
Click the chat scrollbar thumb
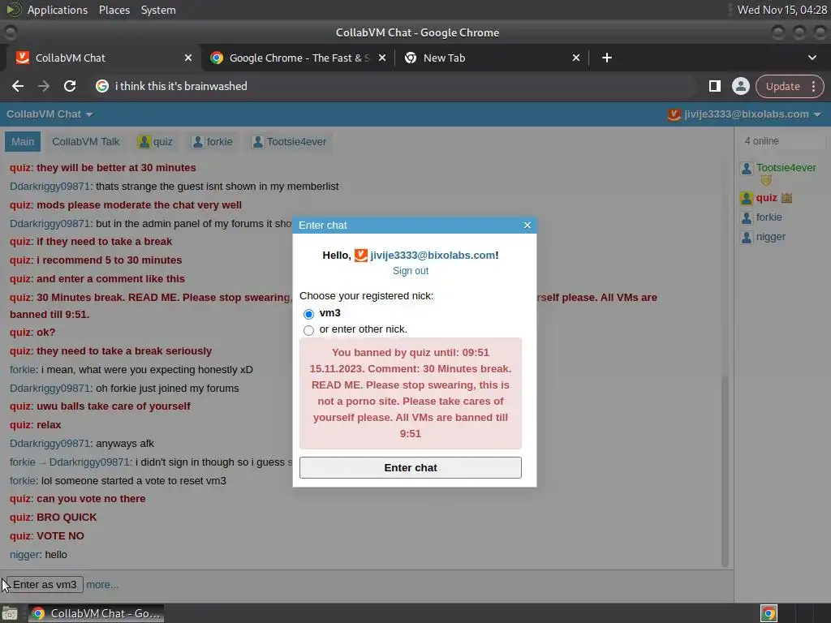[725, 471]
